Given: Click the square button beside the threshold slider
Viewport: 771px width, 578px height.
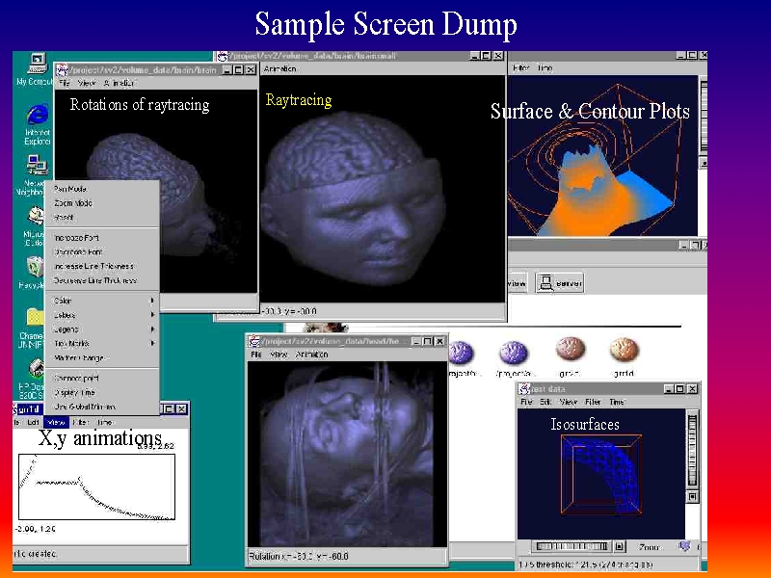Looking at the screenshot, I should pyautogui.click(x=620, y=546).
